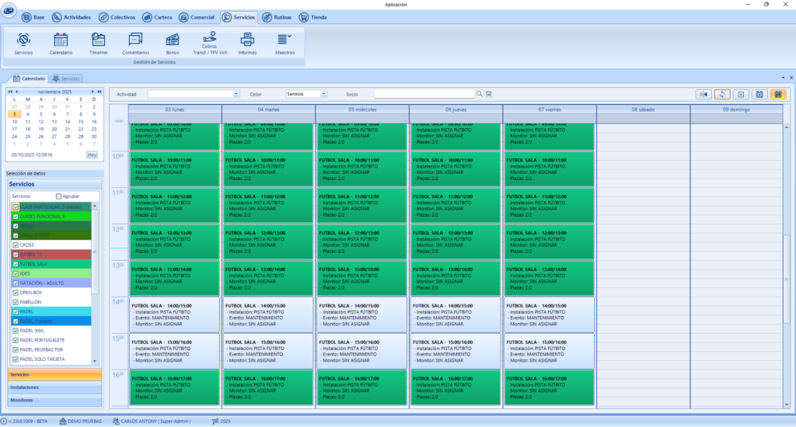This screenshot has height=427, width=796.
Task: Clear the Socio field with trash icon
Action: click(489, 94)
